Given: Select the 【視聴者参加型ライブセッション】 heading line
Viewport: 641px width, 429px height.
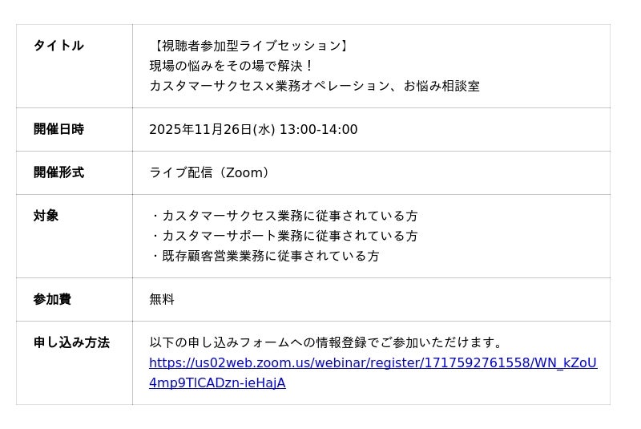Looking at the screenshot, I should click(x=250, y=47).
